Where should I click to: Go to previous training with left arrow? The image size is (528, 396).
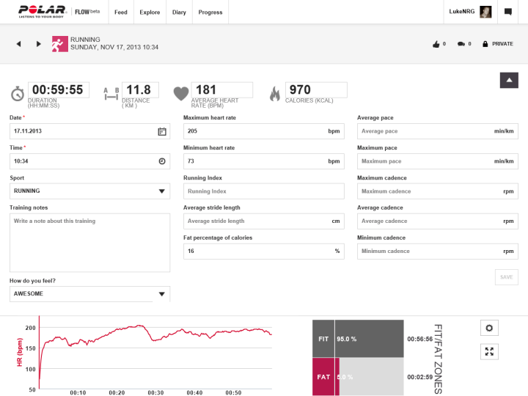tap(19, 44)
